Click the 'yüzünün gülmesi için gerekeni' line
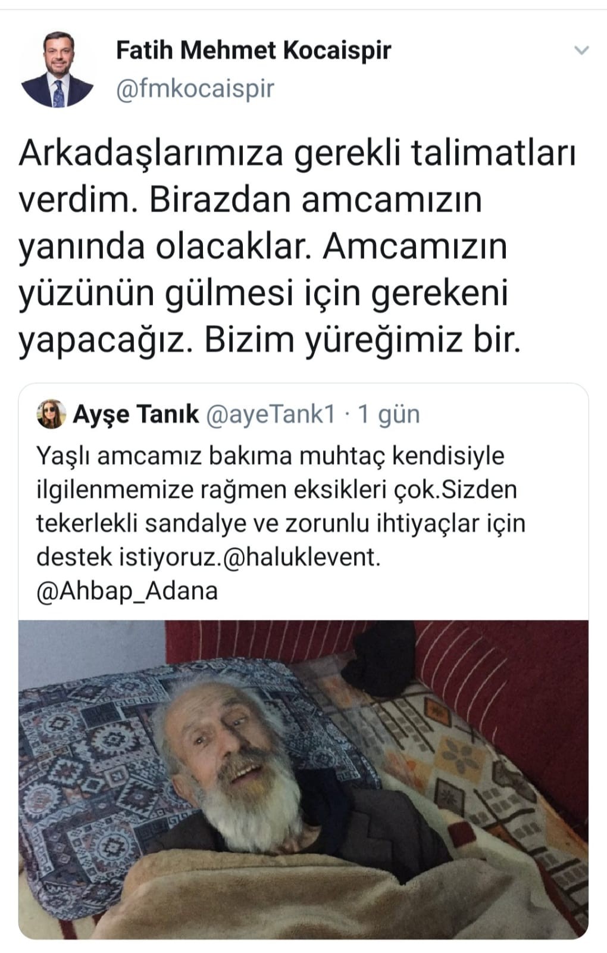 (263, 293)
